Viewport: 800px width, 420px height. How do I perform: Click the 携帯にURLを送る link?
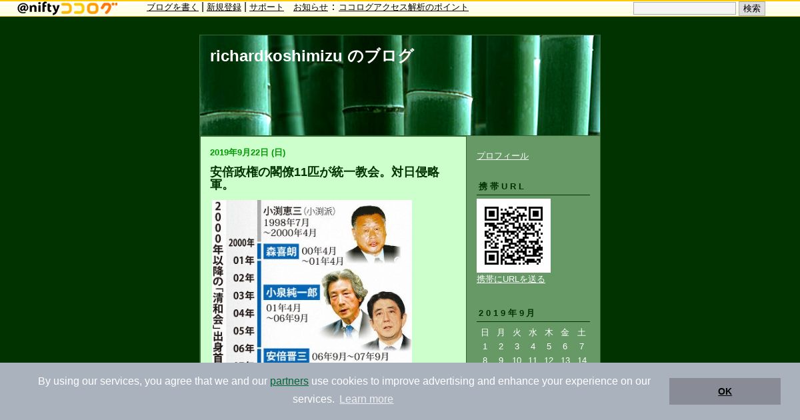[x=511, y=279]
